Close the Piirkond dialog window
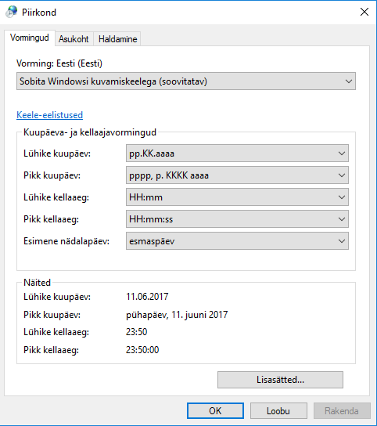The width and height of the screenshot is (377, 426). (364, 12)
